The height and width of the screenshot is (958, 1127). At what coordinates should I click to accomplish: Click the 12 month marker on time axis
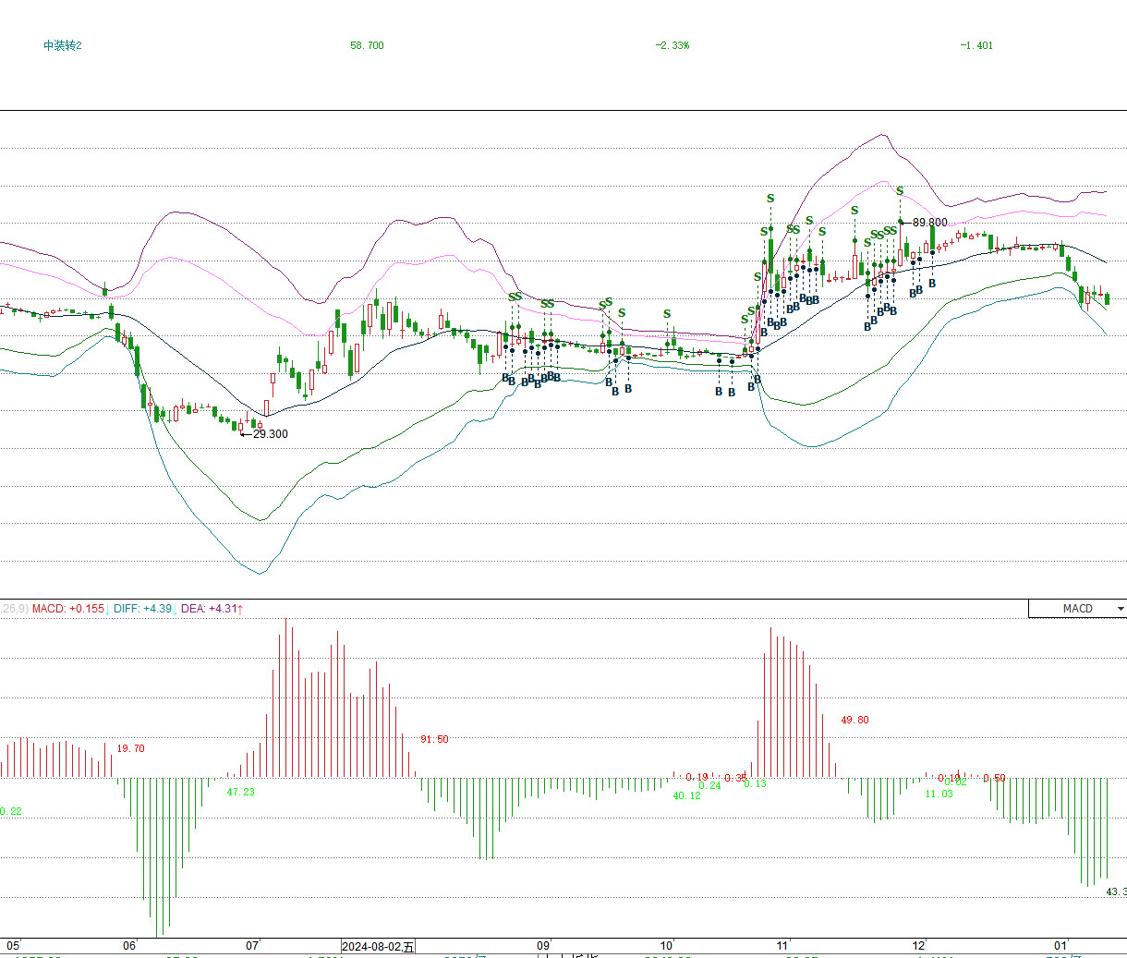click(918, 946)
